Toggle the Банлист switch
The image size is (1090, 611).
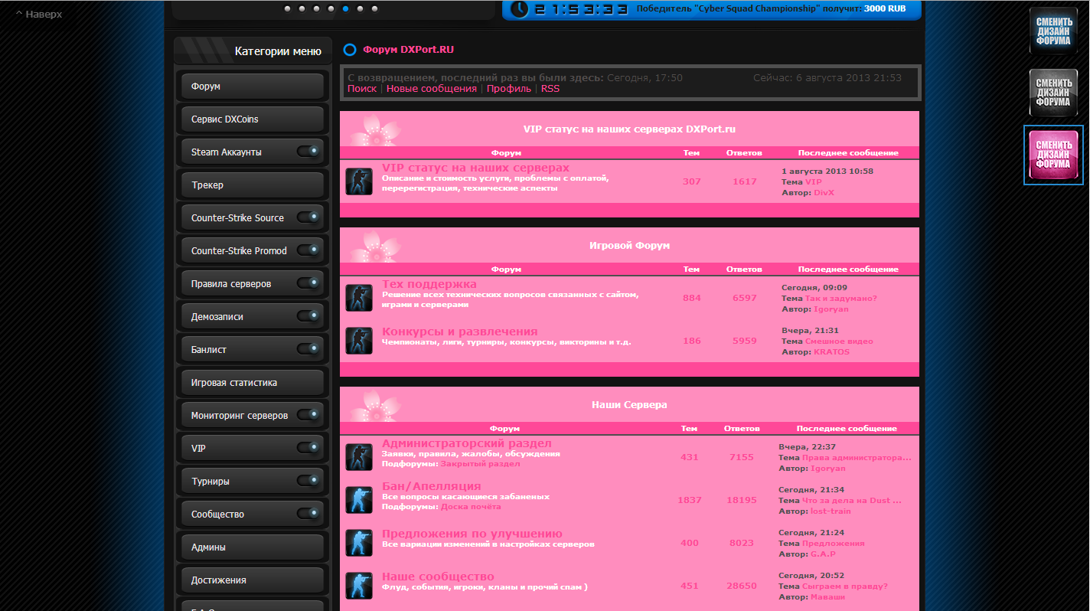[x=308, y=349]
